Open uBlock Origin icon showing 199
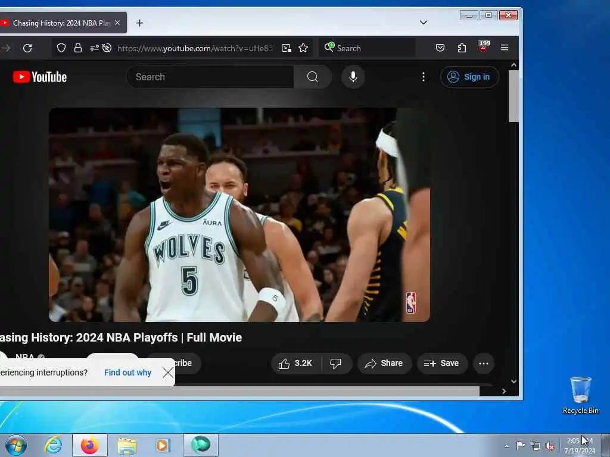This screenshot has width=610, height=457. point(484,46)
